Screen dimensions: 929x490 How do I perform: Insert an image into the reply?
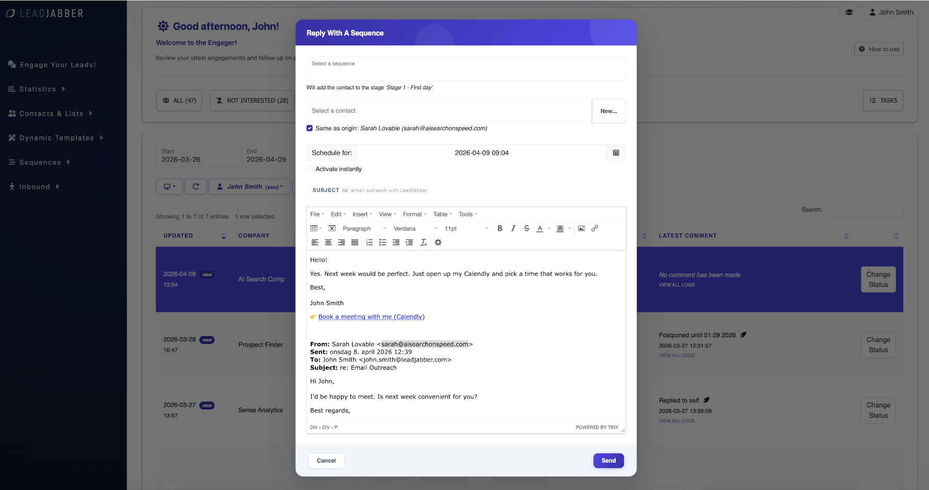tap(581, 228)
